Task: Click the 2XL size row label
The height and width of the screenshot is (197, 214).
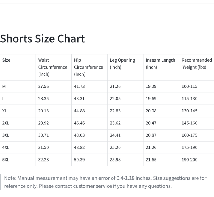Action: (x=6, y=123)
